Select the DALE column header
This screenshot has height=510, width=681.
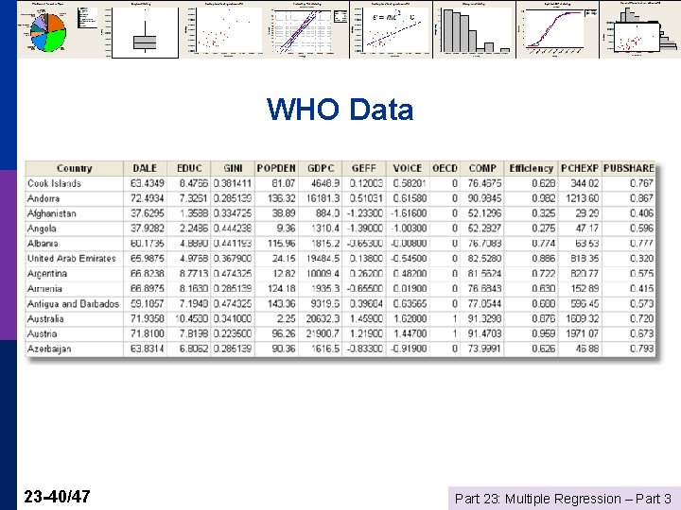[145, 168]
